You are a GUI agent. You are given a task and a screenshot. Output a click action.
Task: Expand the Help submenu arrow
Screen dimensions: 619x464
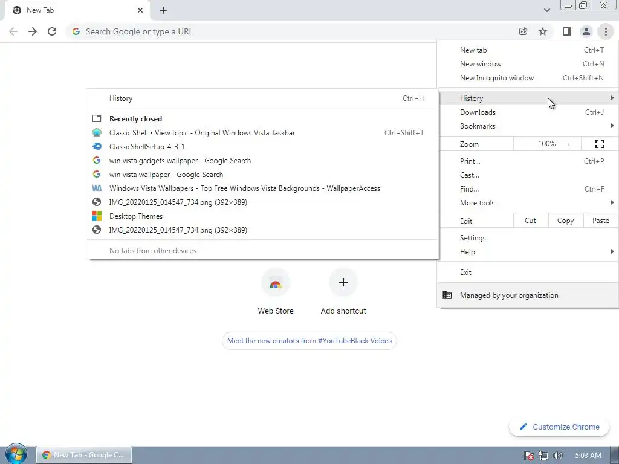(612, 251)
